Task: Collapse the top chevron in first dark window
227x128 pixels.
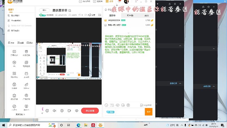Action: (180, 46)
